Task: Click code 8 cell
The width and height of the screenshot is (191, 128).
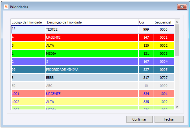Action: point(28,78)
